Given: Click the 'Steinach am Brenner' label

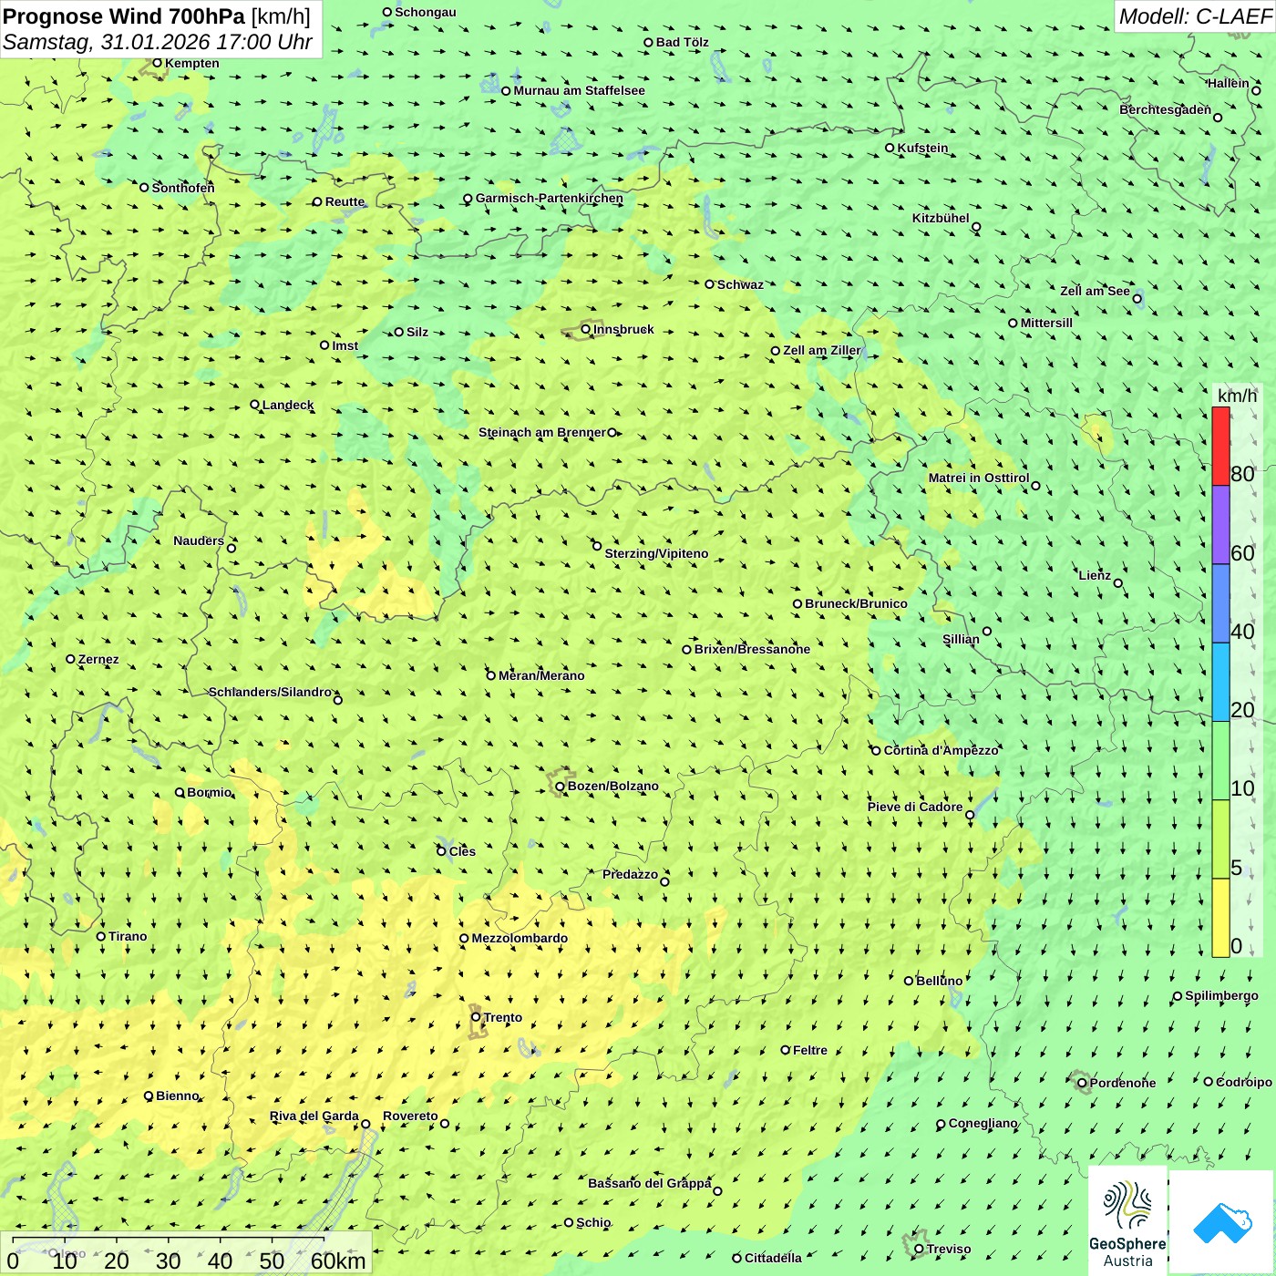Looking at the screenshot, I should pos(542,432).
